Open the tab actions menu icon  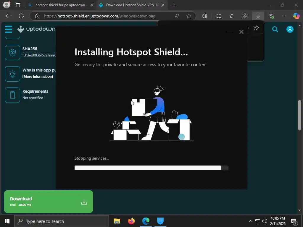[x=18, y=5]
